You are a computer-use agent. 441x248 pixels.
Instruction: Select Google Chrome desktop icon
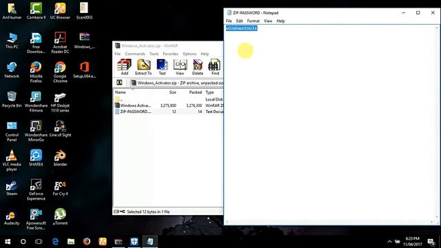point(60,72)
